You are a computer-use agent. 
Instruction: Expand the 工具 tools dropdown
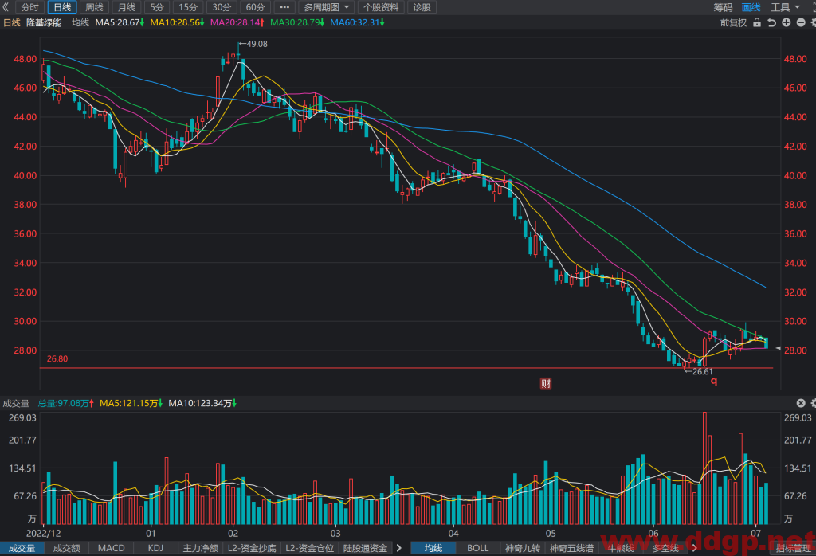[x=785, y=6]
